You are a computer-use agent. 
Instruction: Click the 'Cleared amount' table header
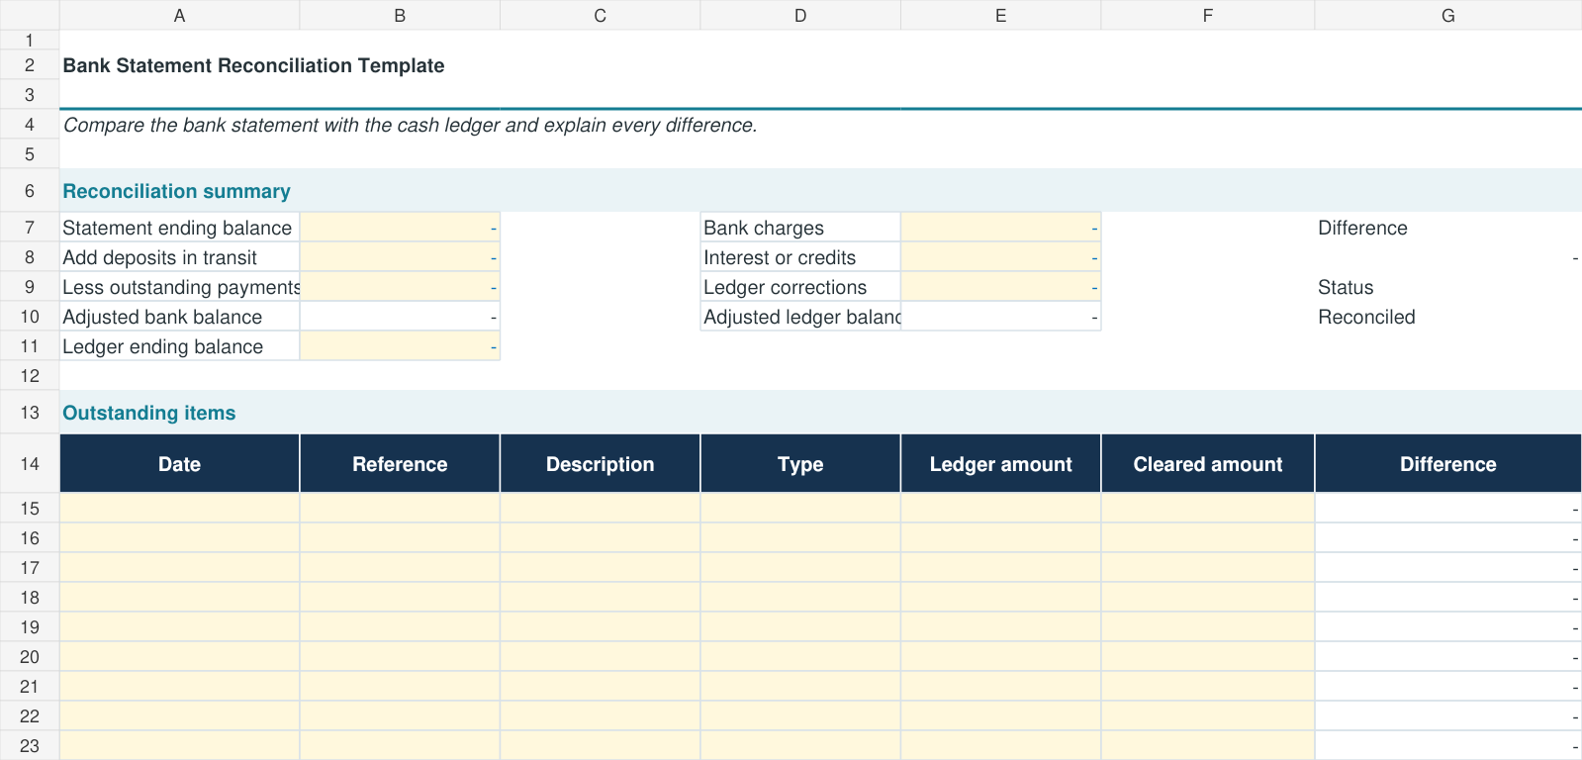click(1207, 463)
